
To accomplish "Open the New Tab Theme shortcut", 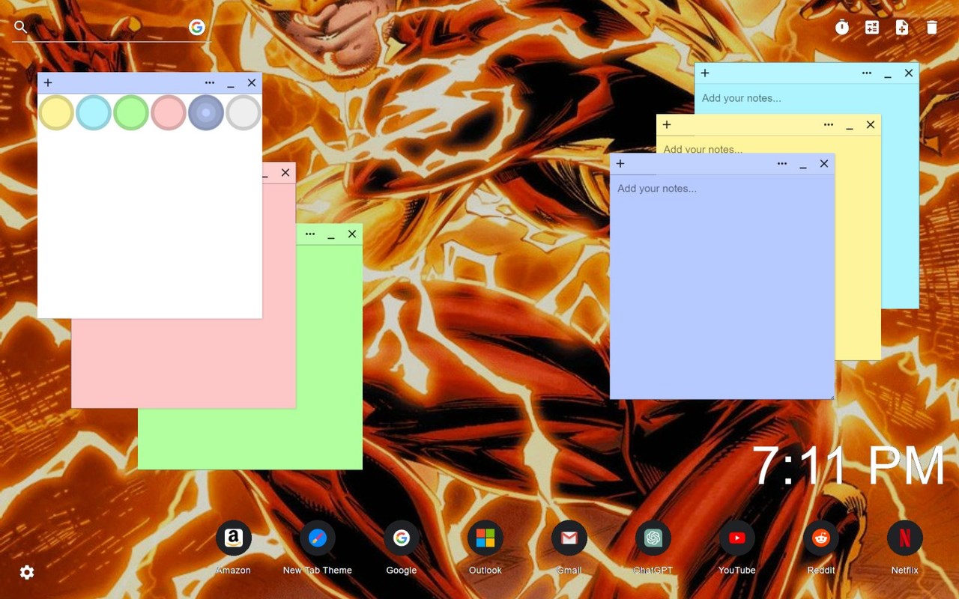I will [x=318, y=538].
